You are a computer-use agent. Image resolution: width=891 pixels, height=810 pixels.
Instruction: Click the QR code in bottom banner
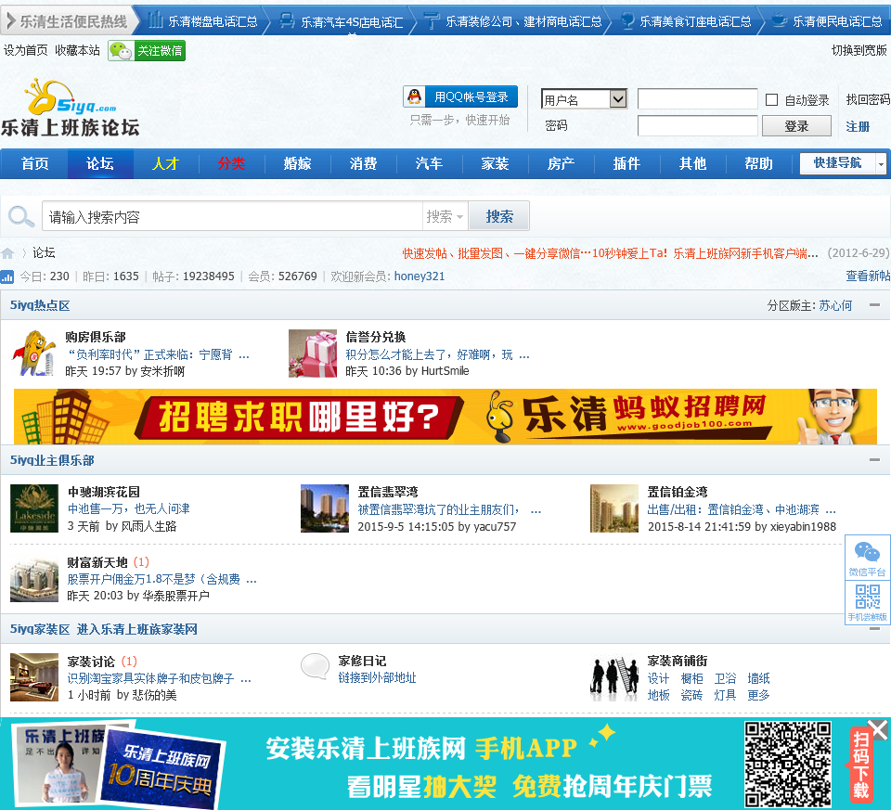pyautogui.click(x=788, y=764)
